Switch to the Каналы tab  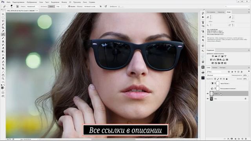point(215,68)
